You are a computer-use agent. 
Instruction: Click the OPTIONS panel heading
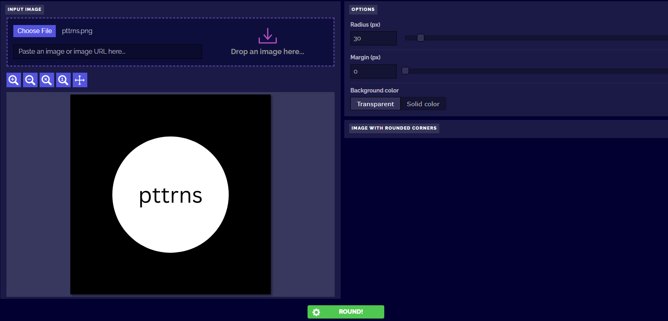[x=363, y=9]
